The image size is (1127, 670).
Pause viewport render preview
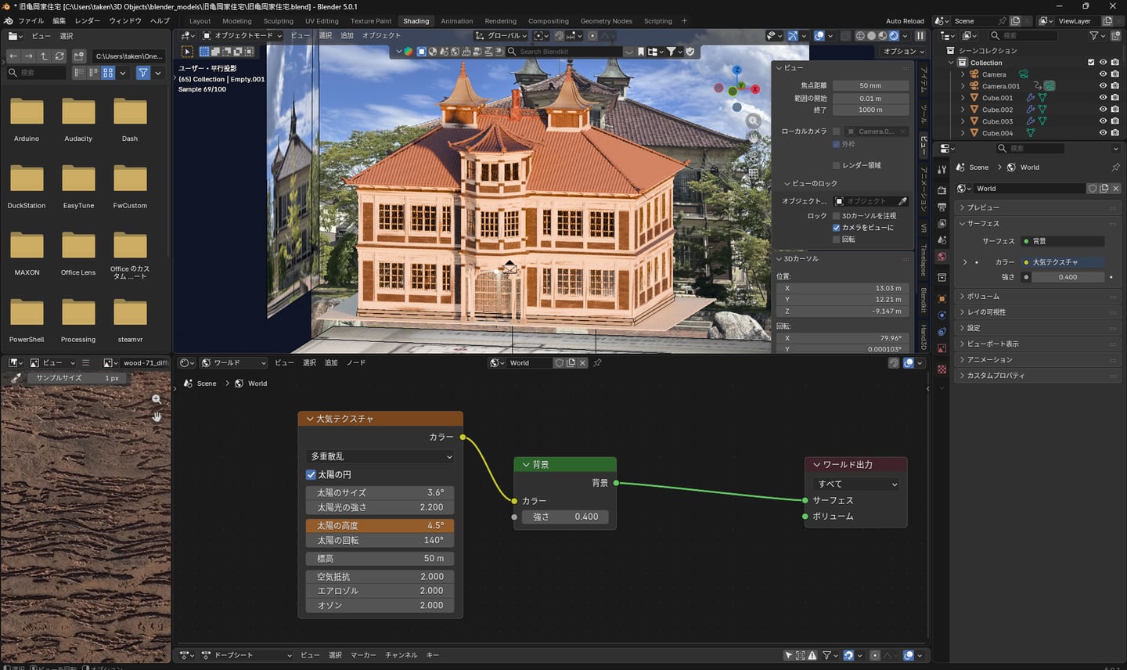[x=920, y=36]
